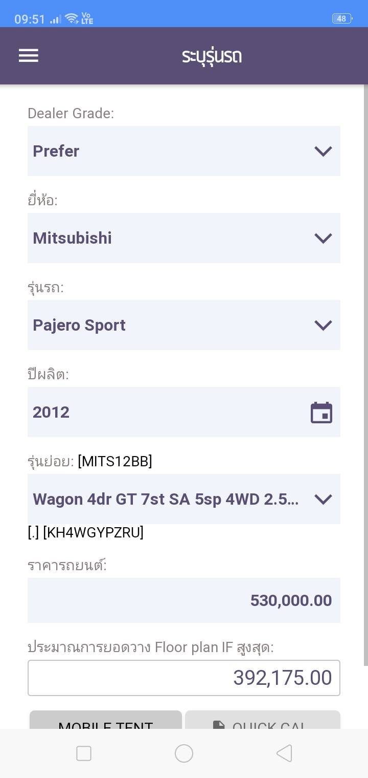Tap the Android recent apps square button
Screen dimensions: 368x778
coord(84,753)
